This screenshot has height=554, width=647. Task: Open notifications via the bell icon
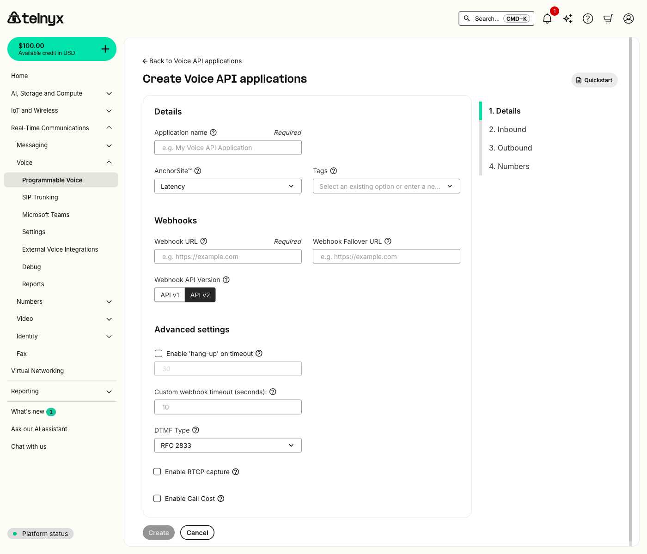pyautogui.click(x=547, y=18)
